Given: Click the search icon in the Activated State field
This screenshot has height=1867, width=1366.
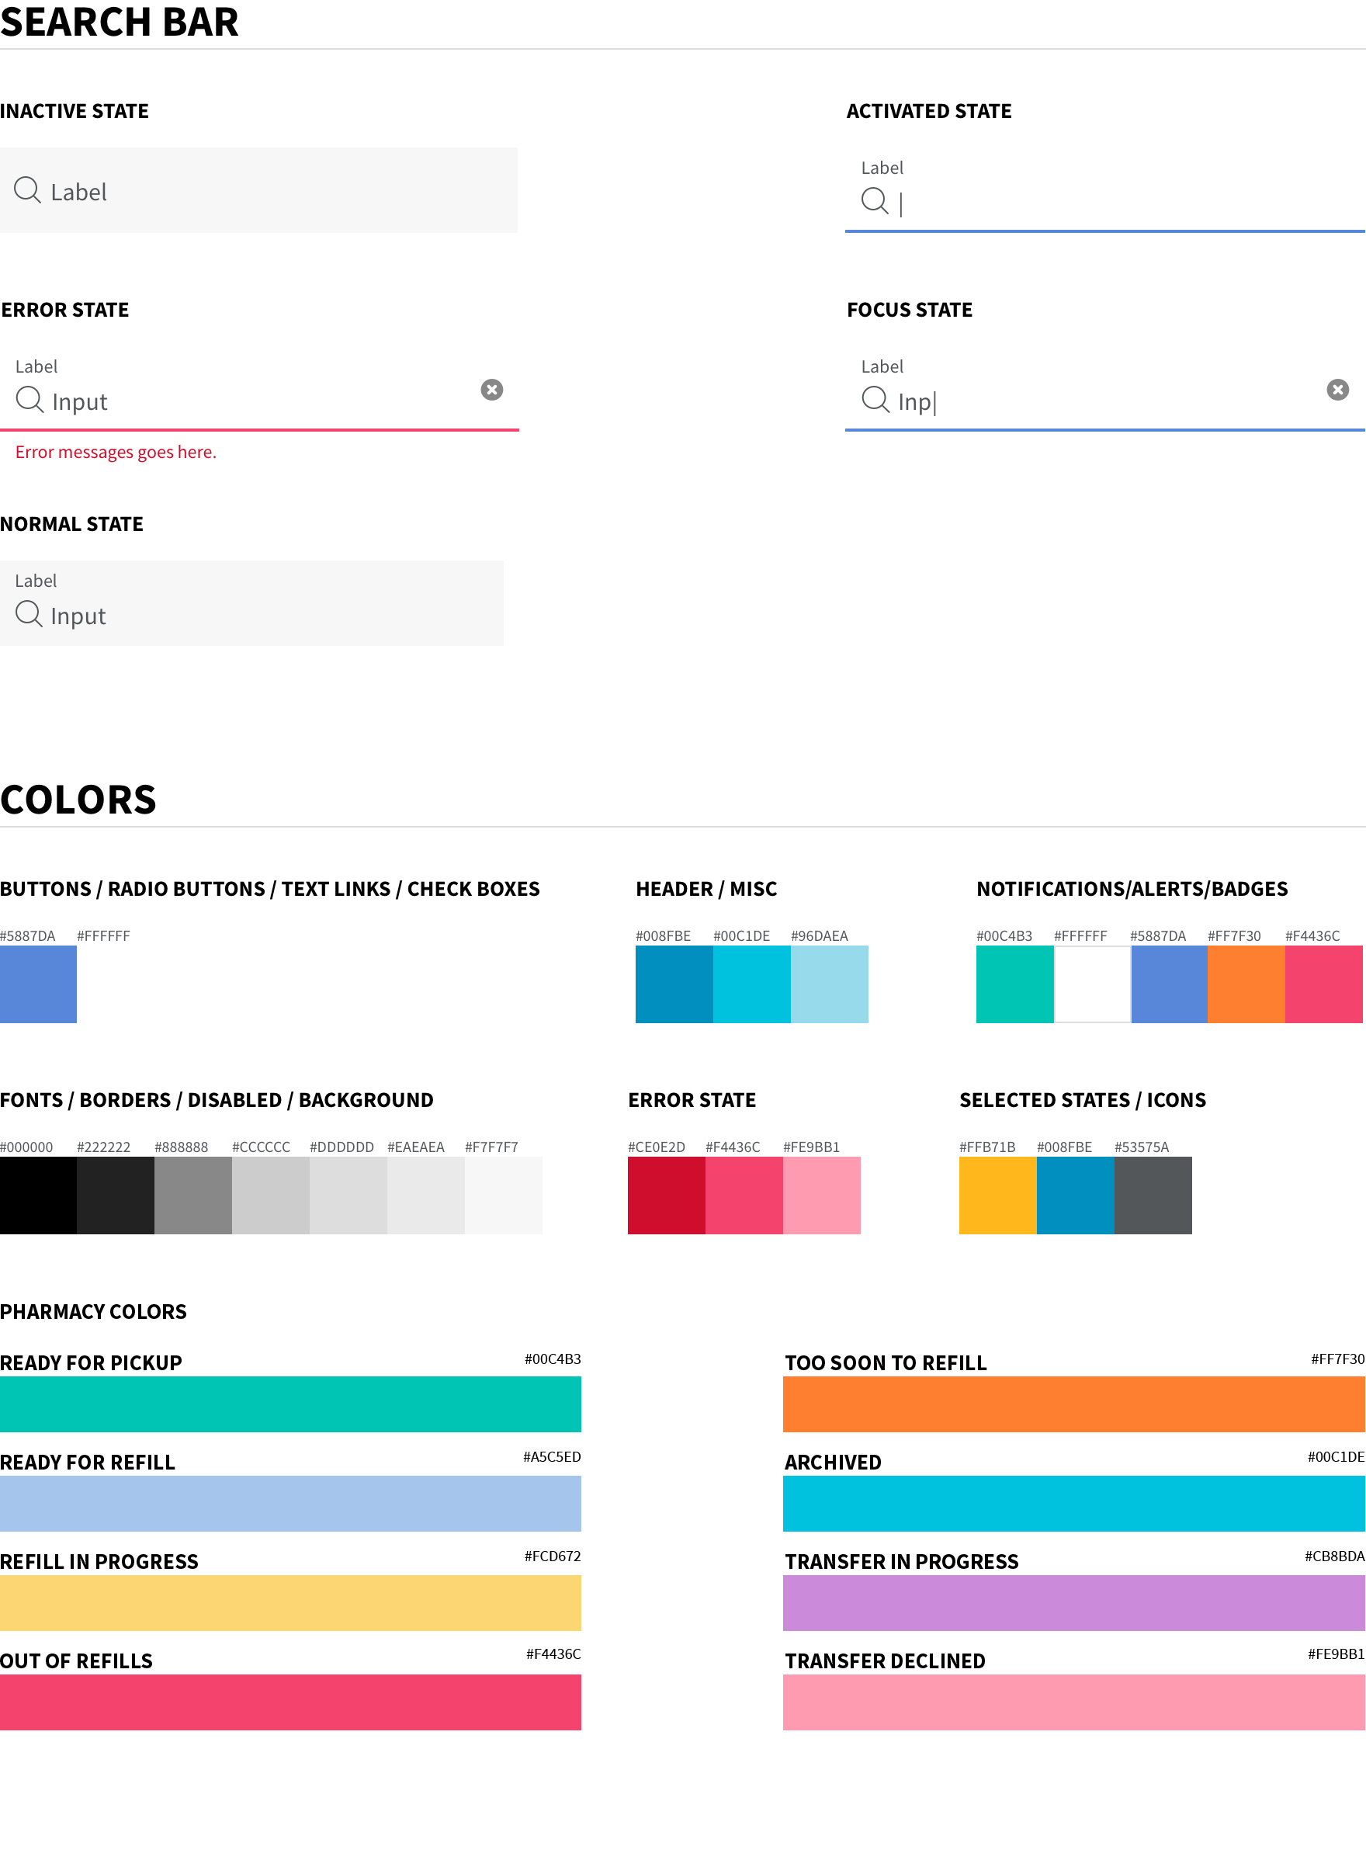Looking at the screenshot, I should point(874,200).
